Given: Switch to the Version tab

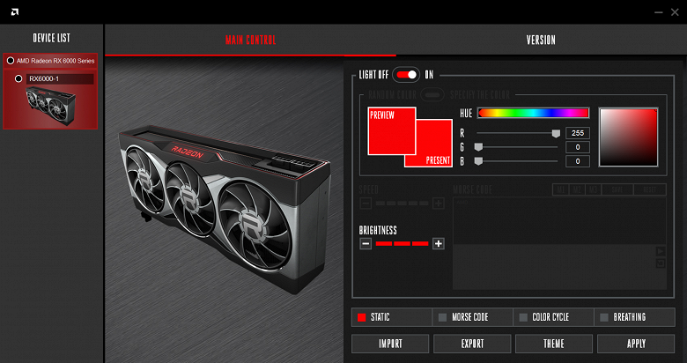Looking at the screenshot, I should click(541, 40).
